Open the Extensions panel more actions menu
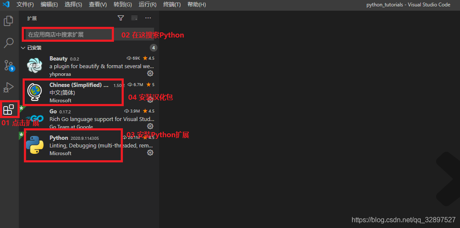The height and width of the screenshot is (228, 460). tap(148, 18)
